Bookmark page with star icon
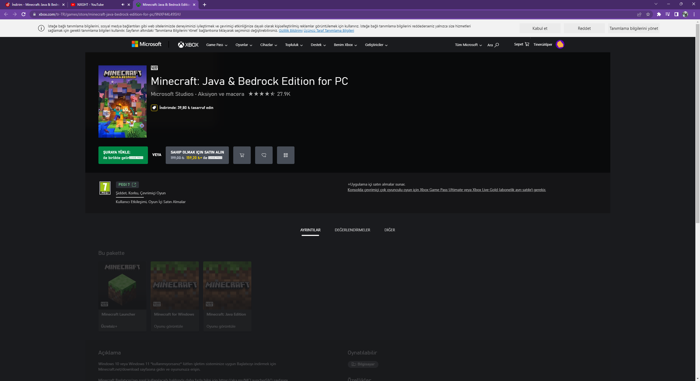The image size is (700, 381). [x=648, y=14]
